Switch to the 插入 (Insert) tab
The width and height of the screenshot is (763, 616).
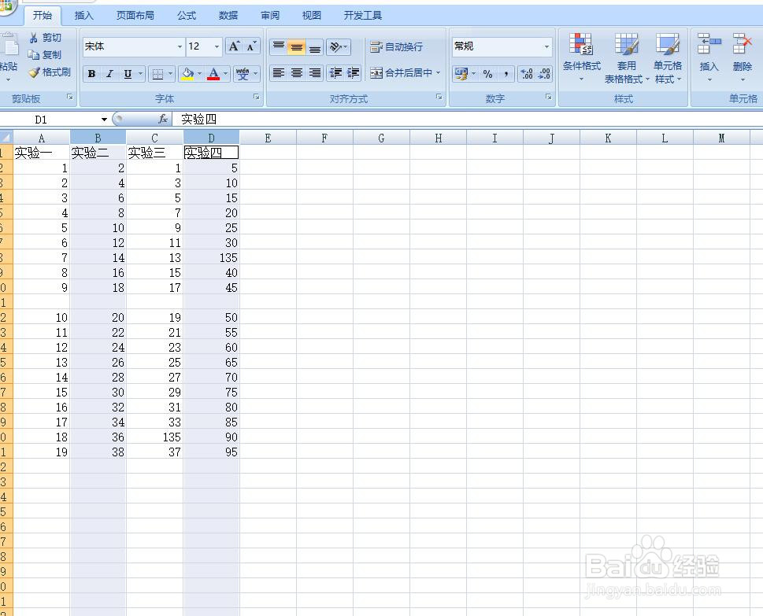point(83,16)
